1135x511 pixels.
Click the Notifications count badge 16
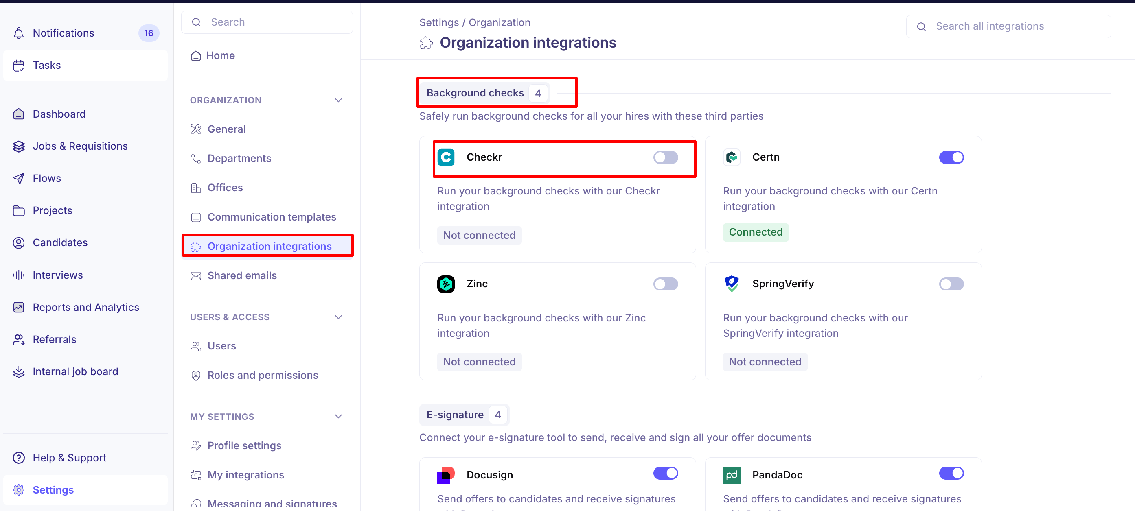[x=149, y=33]
